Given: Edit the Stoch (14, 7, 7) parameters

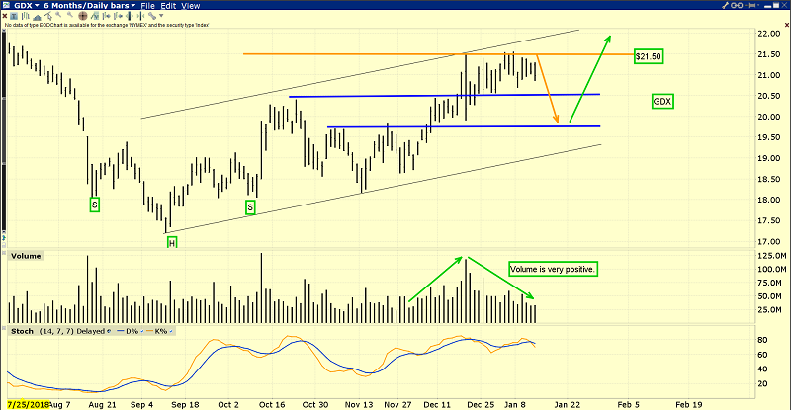Looking at the screenshot, I should [x=56, y=331].
